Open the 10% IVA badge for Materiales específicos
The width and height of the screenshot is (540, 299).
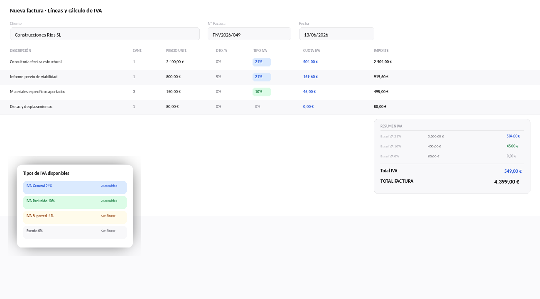pos(262,92)
